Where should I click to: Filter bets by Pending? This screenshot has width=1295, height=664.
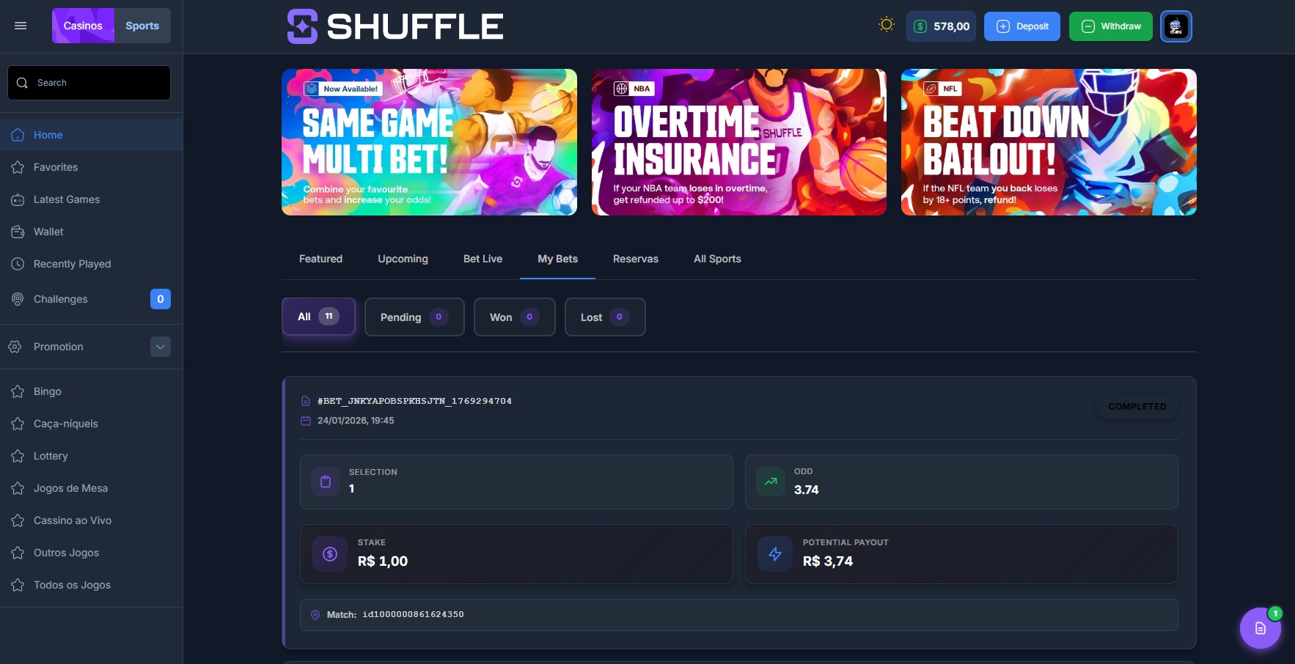click(x=414, y=317)
